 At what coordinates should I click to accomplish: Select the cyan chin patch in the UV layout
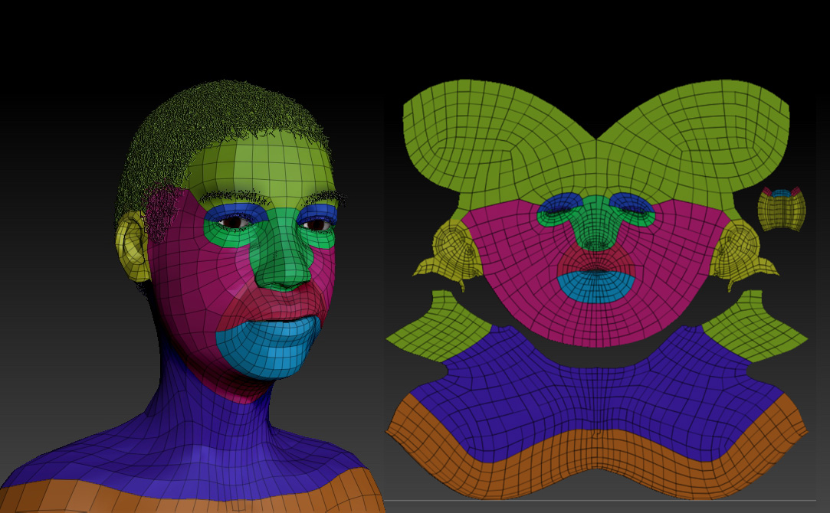click(x=595, y=286)
